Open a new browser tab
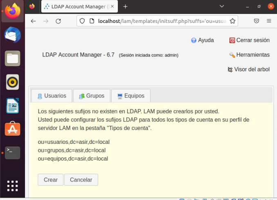Viewport: 277px width, 200px height. [x=125, y=7]
